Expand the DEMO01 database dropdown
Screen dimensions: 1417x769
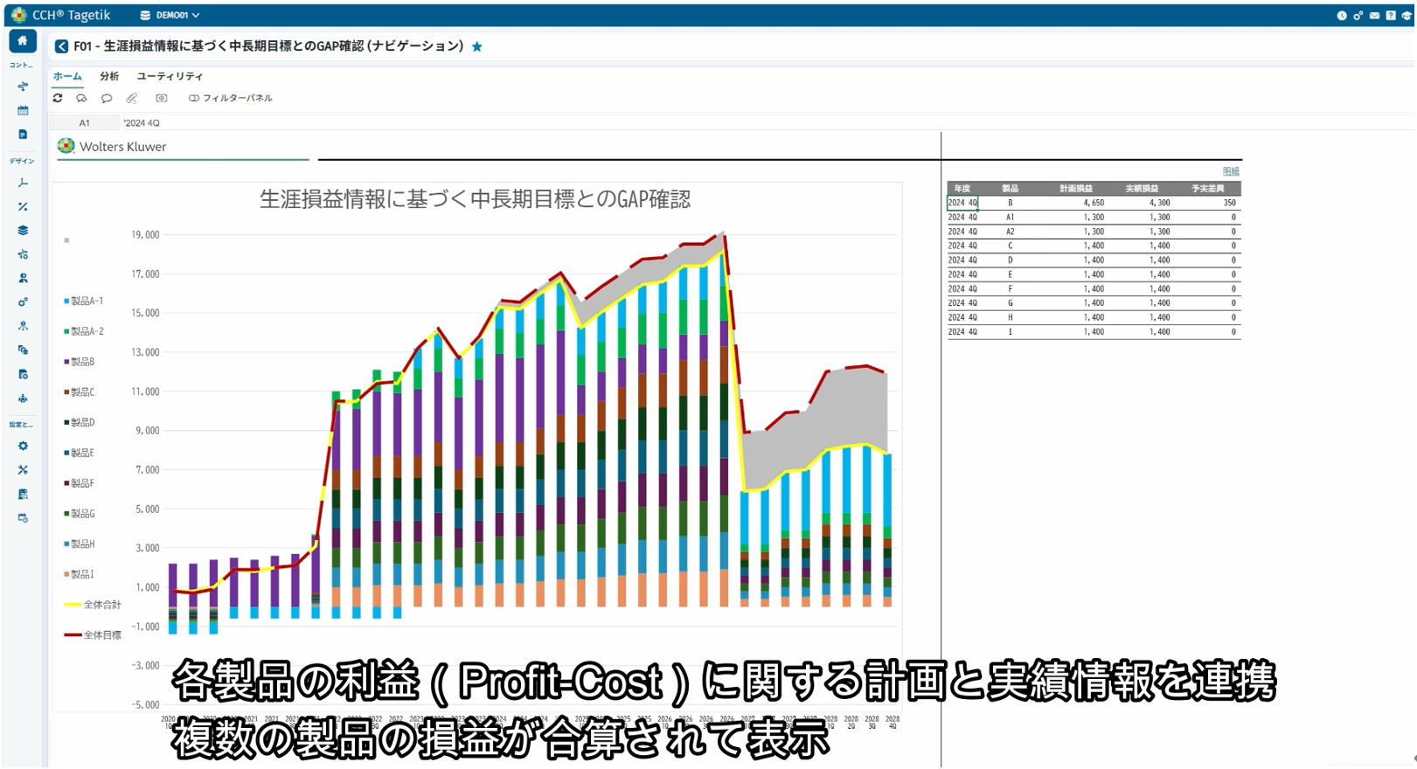[170, 16]
